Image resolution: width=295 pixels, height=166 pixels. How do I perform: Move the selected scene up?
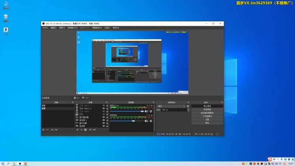point(52,130)
